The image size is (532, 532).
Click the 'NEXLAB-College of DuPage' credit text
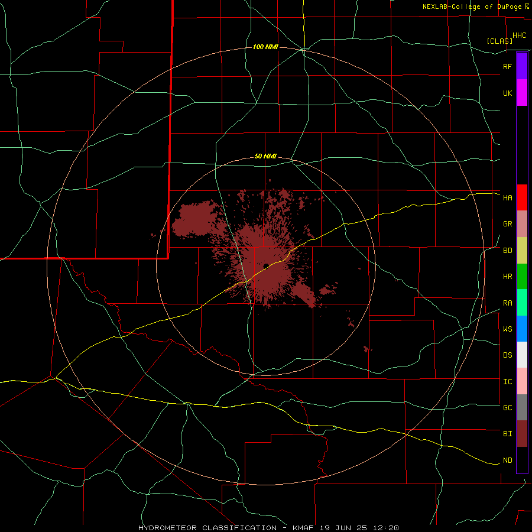(472, 7)
